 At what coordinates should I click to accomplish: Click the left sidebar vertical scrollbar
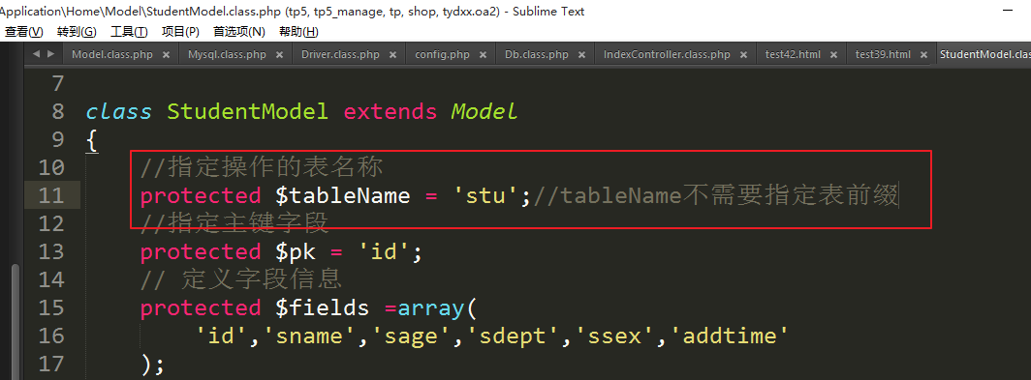pyautogui.click(x=16, y=322)
